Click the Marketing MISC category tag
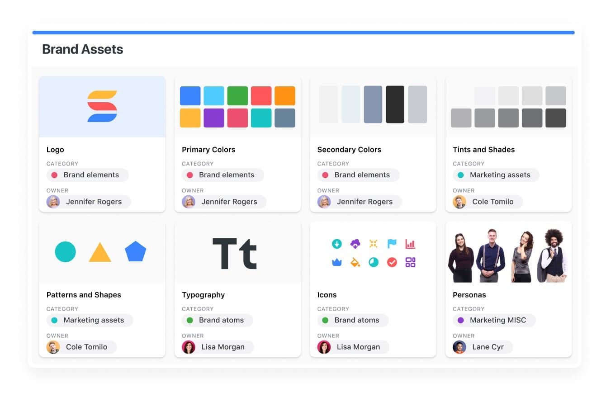The height and width of the screenshot is (397, 606). 494,320
